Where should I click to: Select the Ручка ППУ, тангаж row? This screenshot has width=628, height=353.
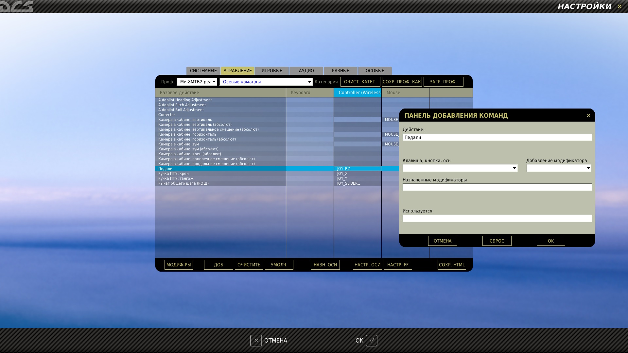pyautogui.click(x=220, y=178)
